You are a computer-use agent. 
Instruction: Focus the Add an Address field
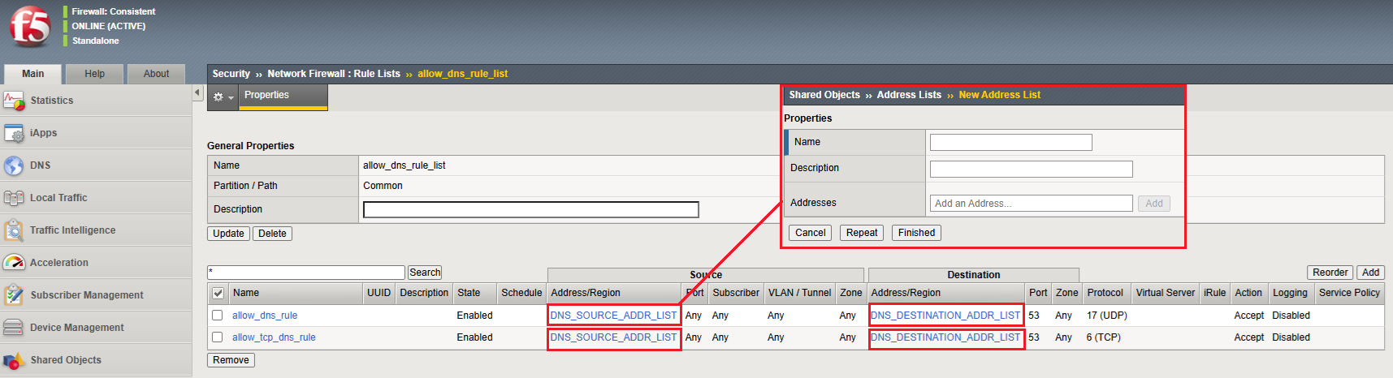(1032, 204)
